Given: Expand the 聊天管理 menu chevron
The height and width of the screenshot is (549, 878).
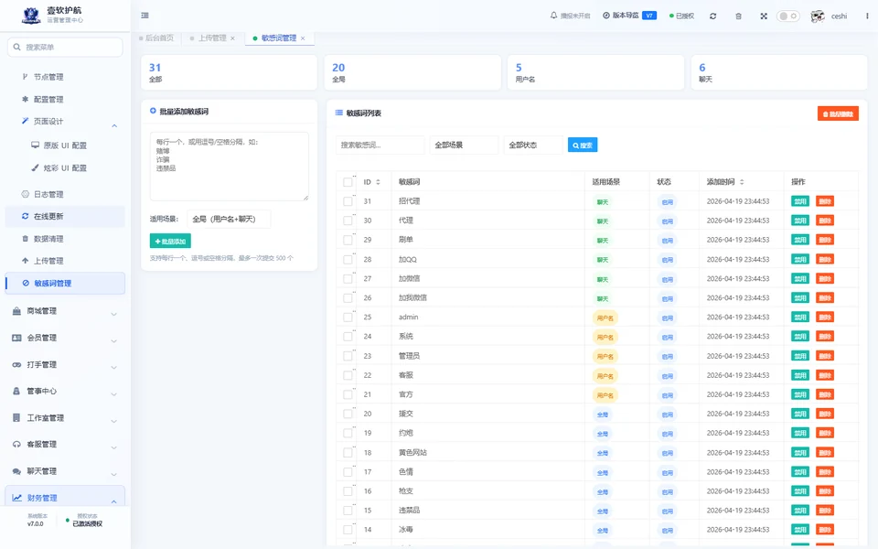Looking at the screenshot, I should (x=113, y=474).
